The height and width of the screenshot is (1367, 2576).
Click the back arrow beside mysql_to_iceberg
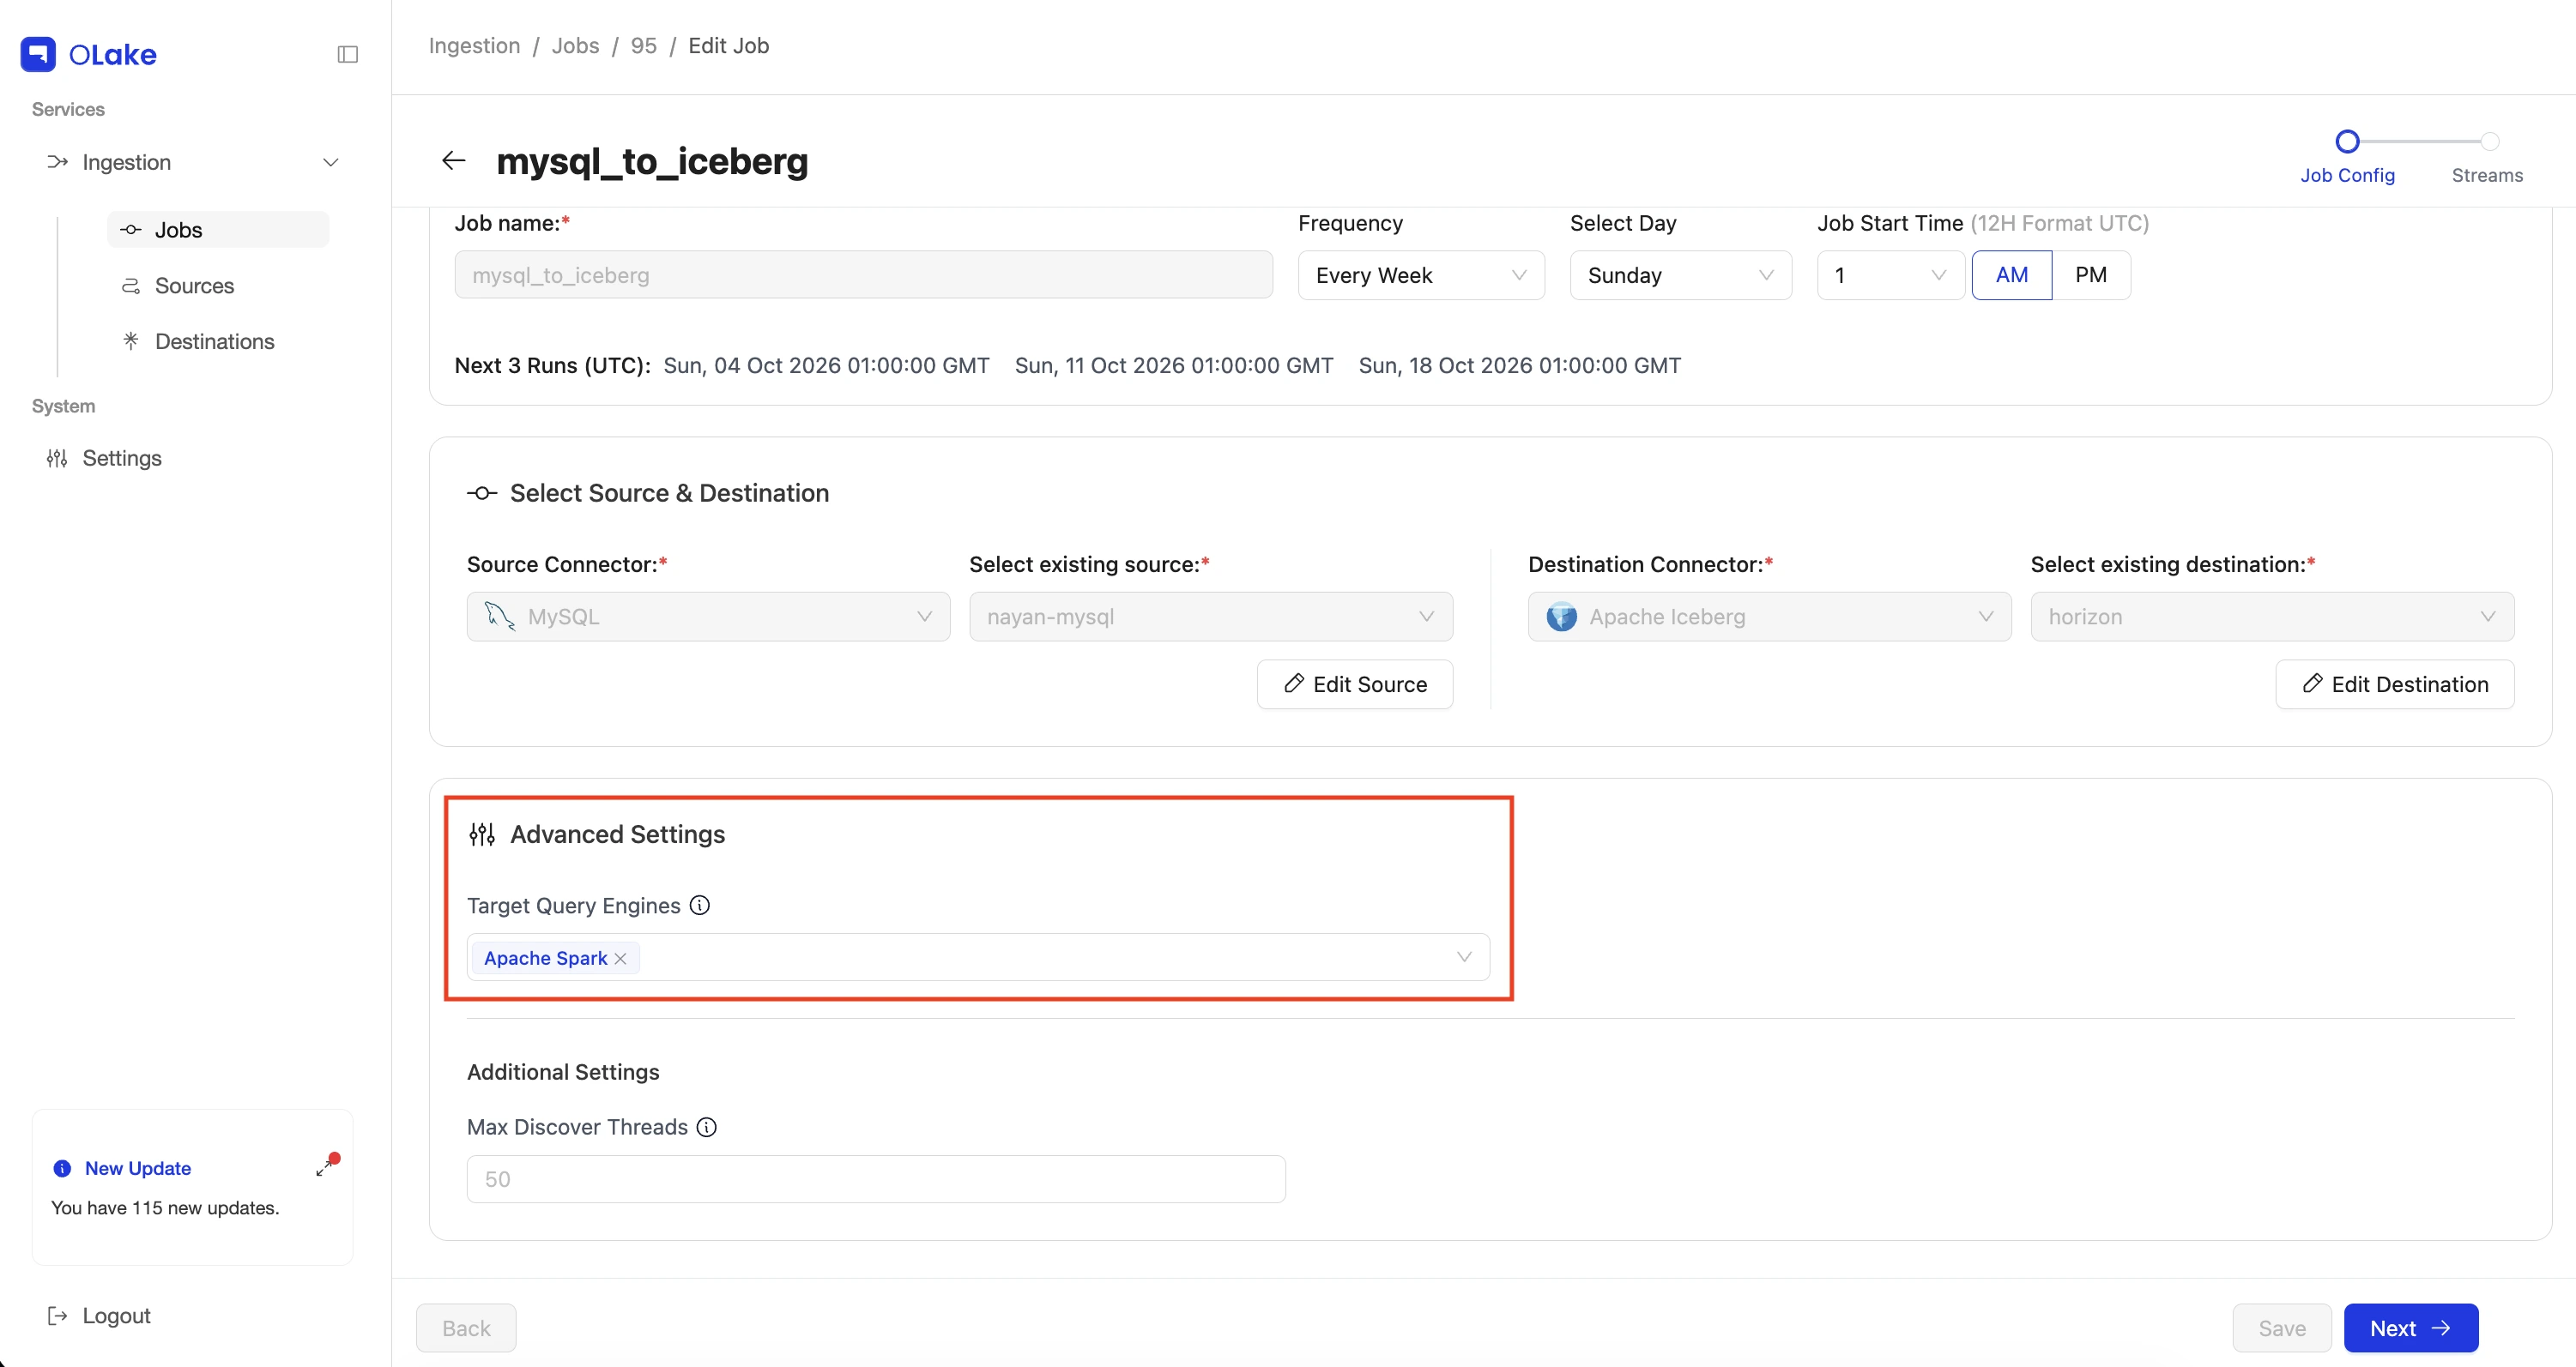point(454,160)
